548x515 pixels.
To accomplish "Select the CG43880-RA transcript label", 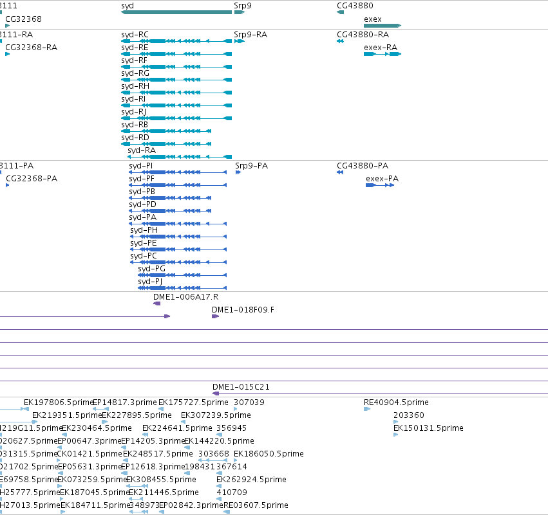I will (363, 35).
